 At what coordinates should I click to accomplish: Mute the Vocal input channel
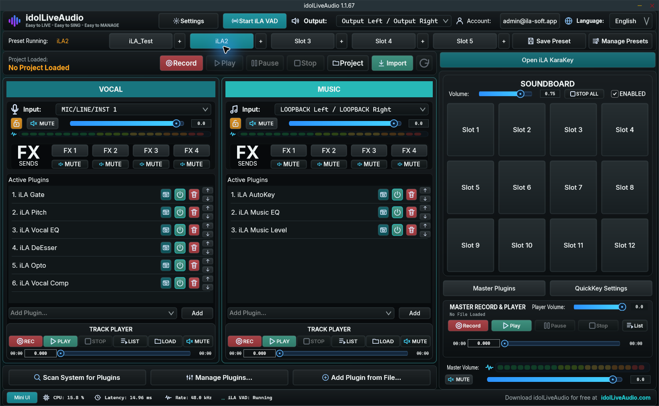(43, 123)
